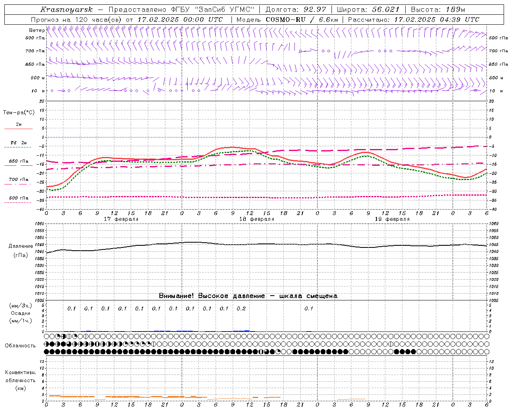Select the Давление pressure panel label

click(x=21, y=246)
